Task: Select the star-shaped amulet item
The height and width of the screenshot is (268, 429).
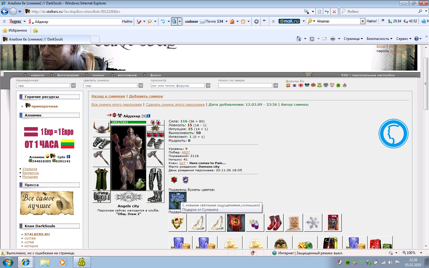Action: pyautogui.click(x=156, y=128)
